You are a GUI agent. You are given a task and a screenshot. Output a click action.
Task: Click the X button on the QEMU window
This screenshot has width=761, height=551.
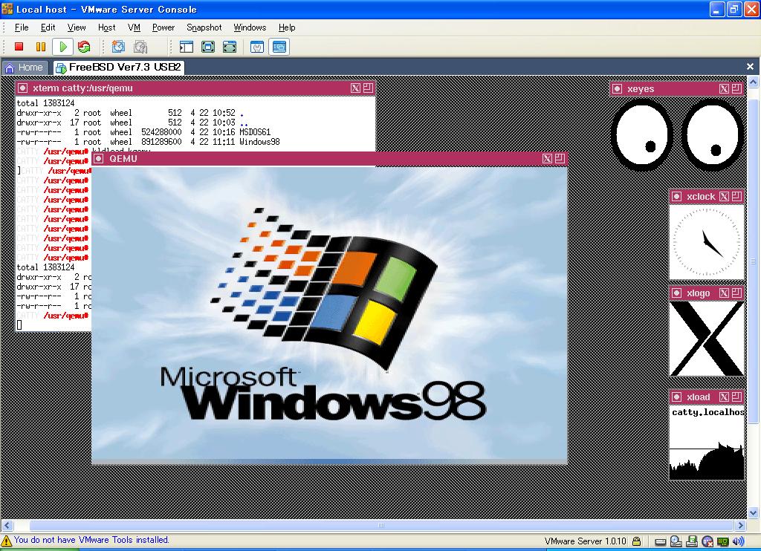[x=548, y=159]
